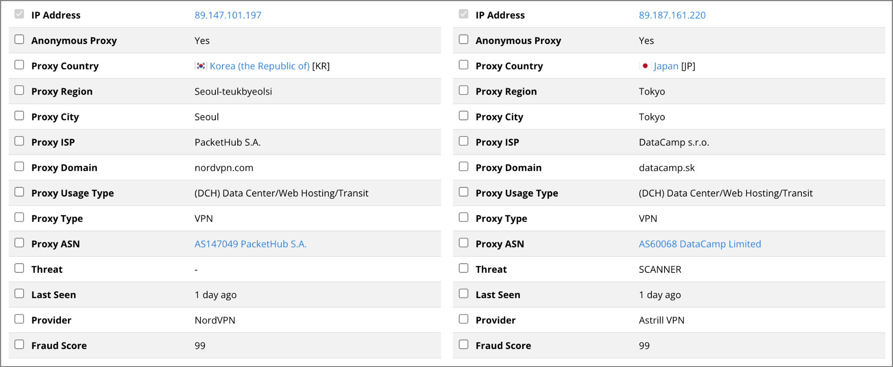Open AS60068 DataCamp Limited link
The width and height of the screenshot is (893, 367).
pyautogui.click(x=700, y=244)
